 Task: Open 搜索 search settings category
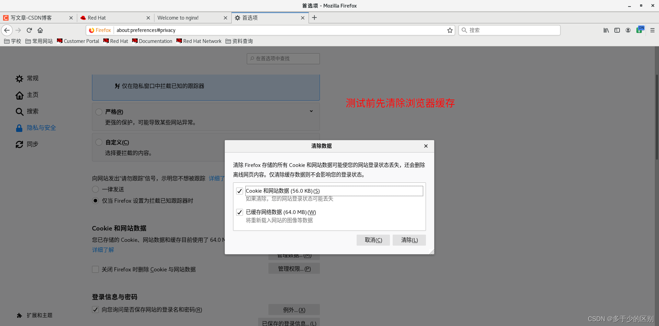[27, 111]
